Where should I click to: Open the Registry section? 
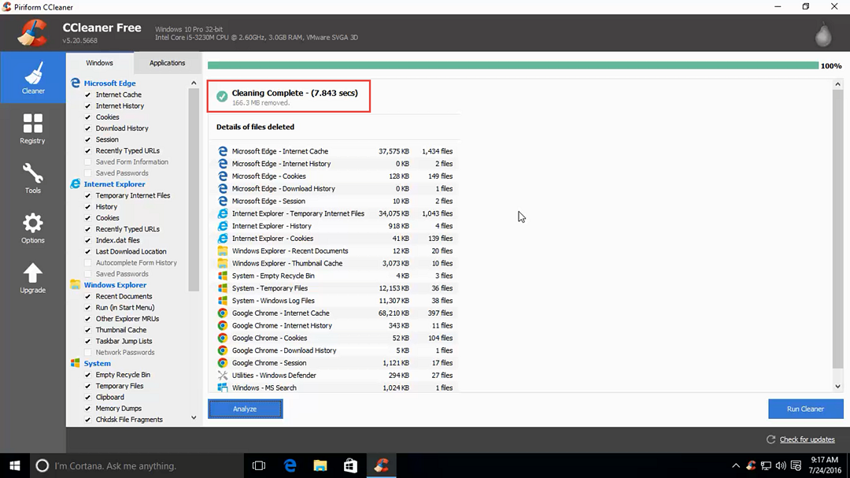[32, 128]
